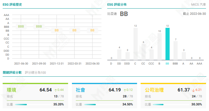Click the BBB marker at 2021-09-30
209x111 pixels.
[39, 27]
